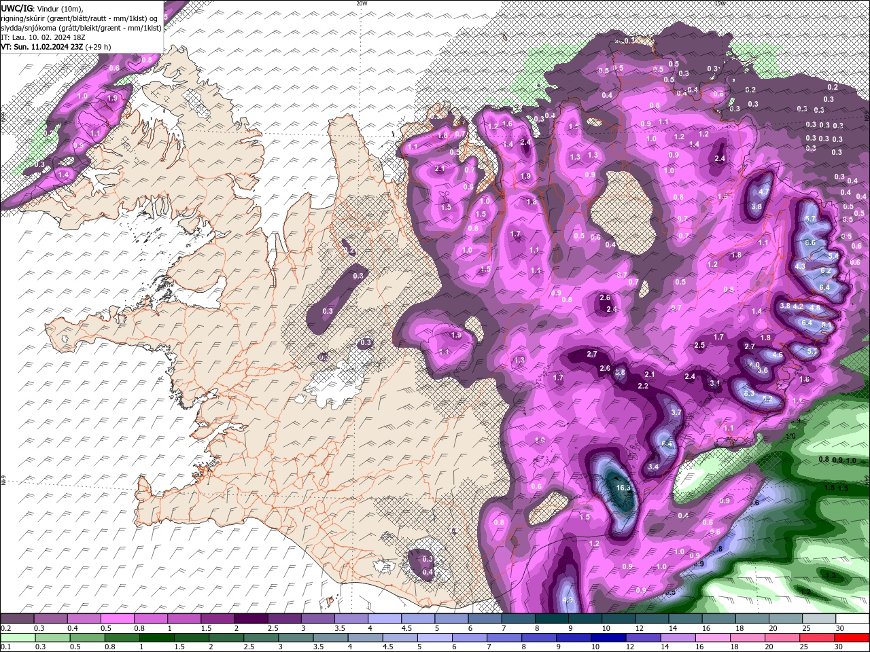Click the 20W longitude label
Image resolution: width=870 pixels, height=652 pixels.
[x=362, y=3]
